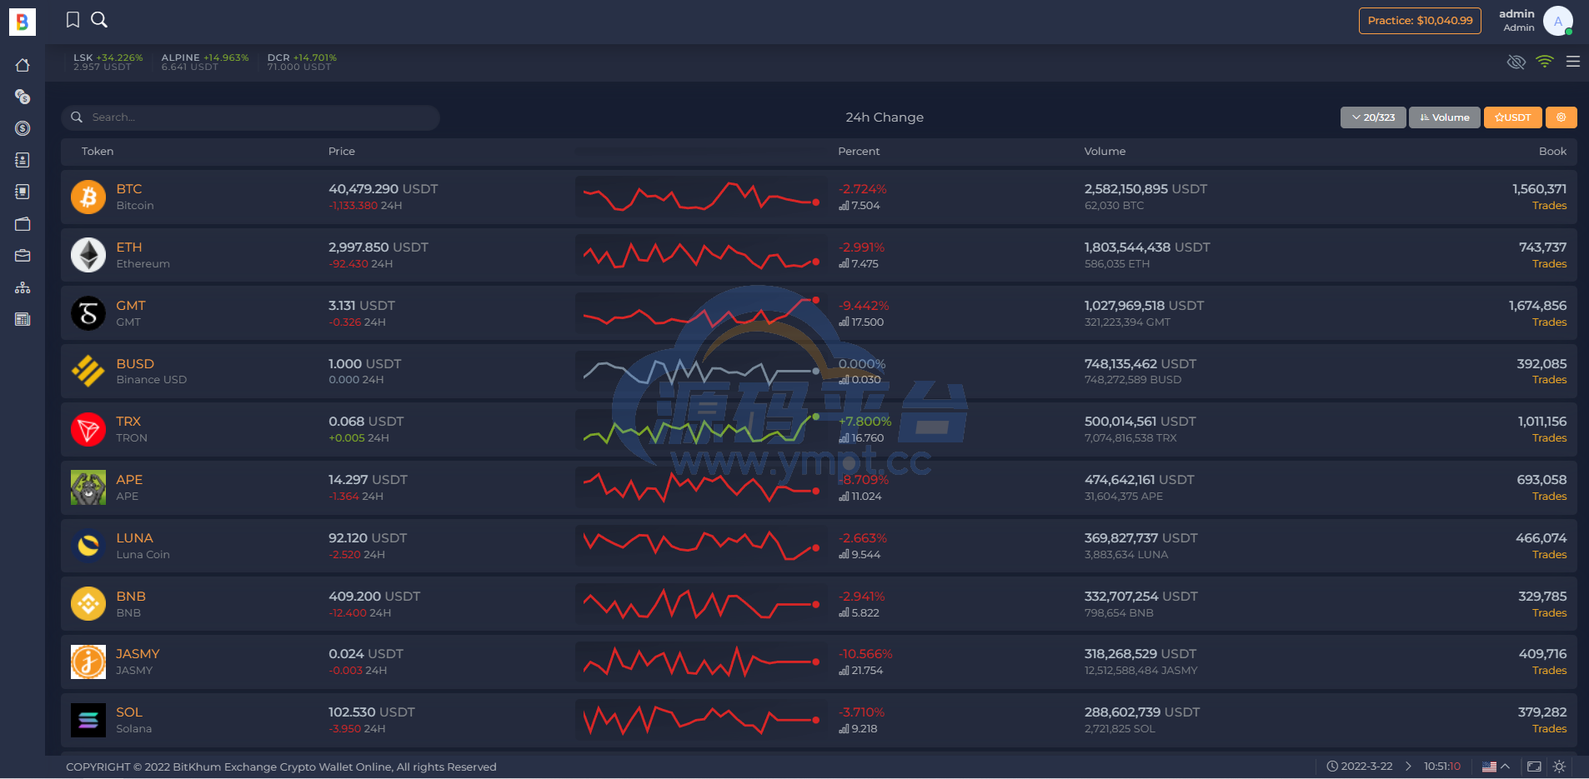Open the dollar coin sidebar icon

click(x=23, y=128)
